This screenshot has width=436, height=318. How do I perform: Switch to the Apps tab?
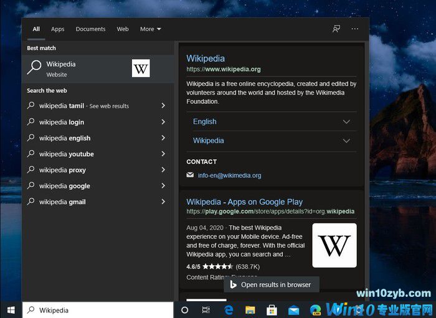point(58,29)
